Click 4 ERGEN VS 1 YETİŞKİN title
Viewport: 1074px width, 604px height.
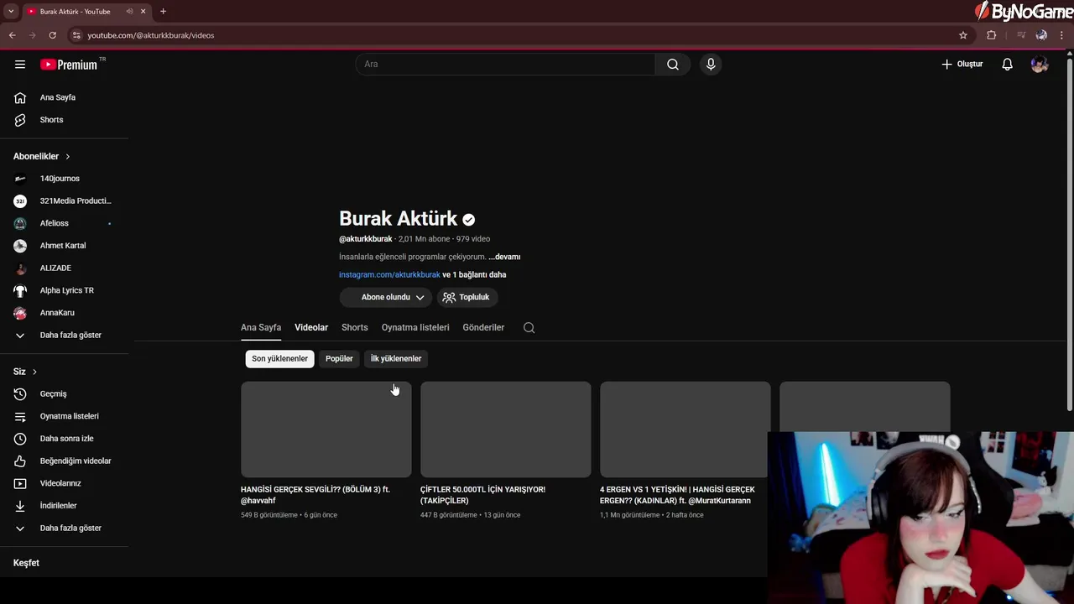[x=677, y=495]
